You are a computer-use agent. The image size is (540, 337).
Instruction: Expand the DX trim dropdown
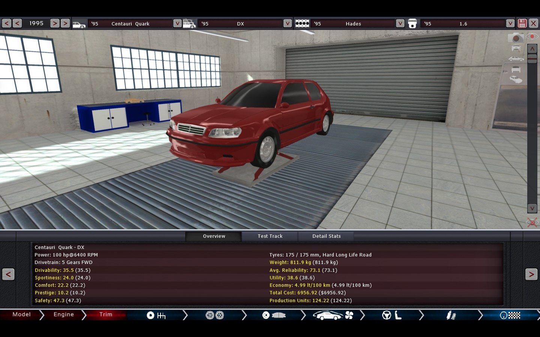(x=287, y=23)
